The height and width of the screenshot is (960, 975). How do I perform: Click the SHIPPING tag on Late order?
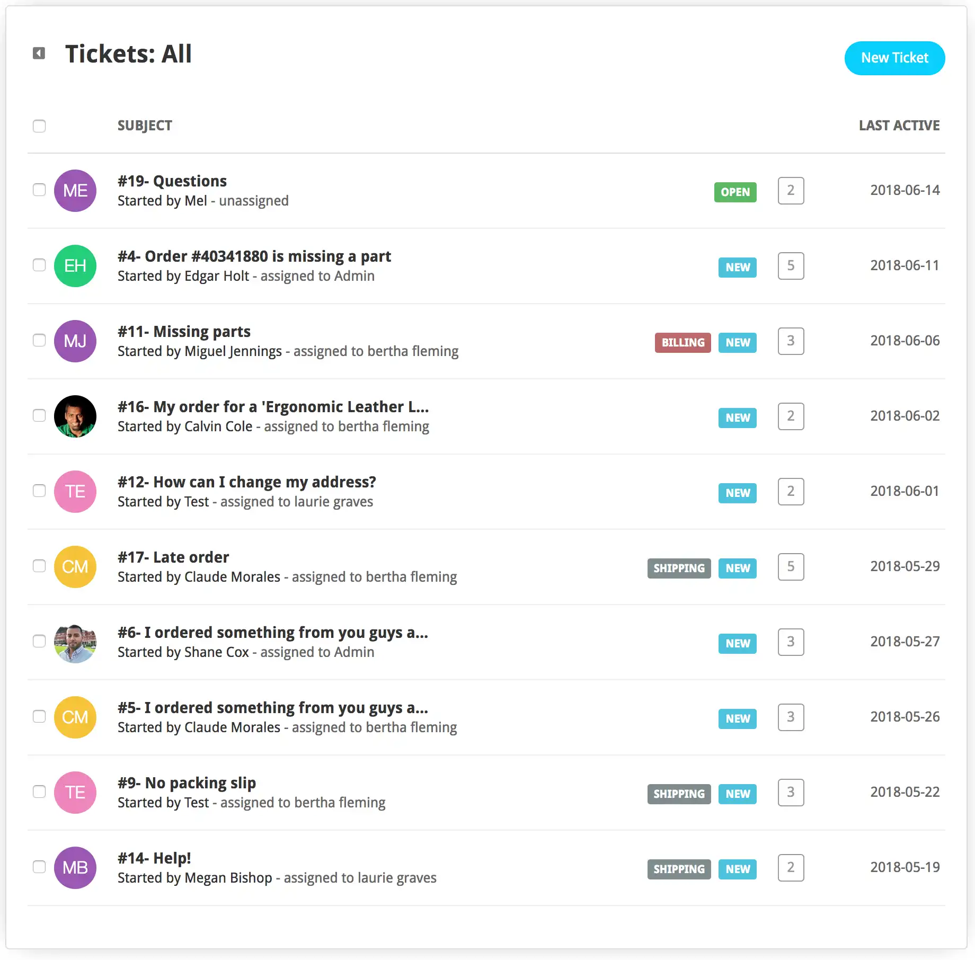coord(679,568)
